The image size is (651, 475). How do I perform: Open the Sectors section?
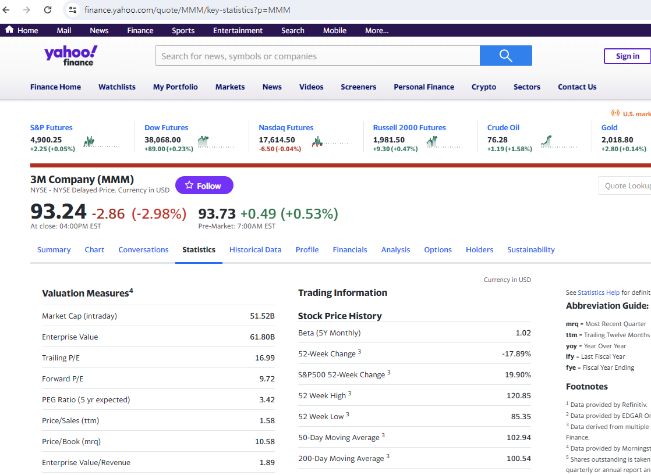point(527,87)
